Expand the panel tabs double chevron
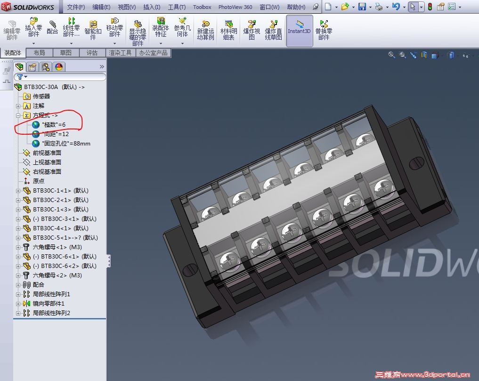Viewport: 479px width, 381px height. point(102,66)
